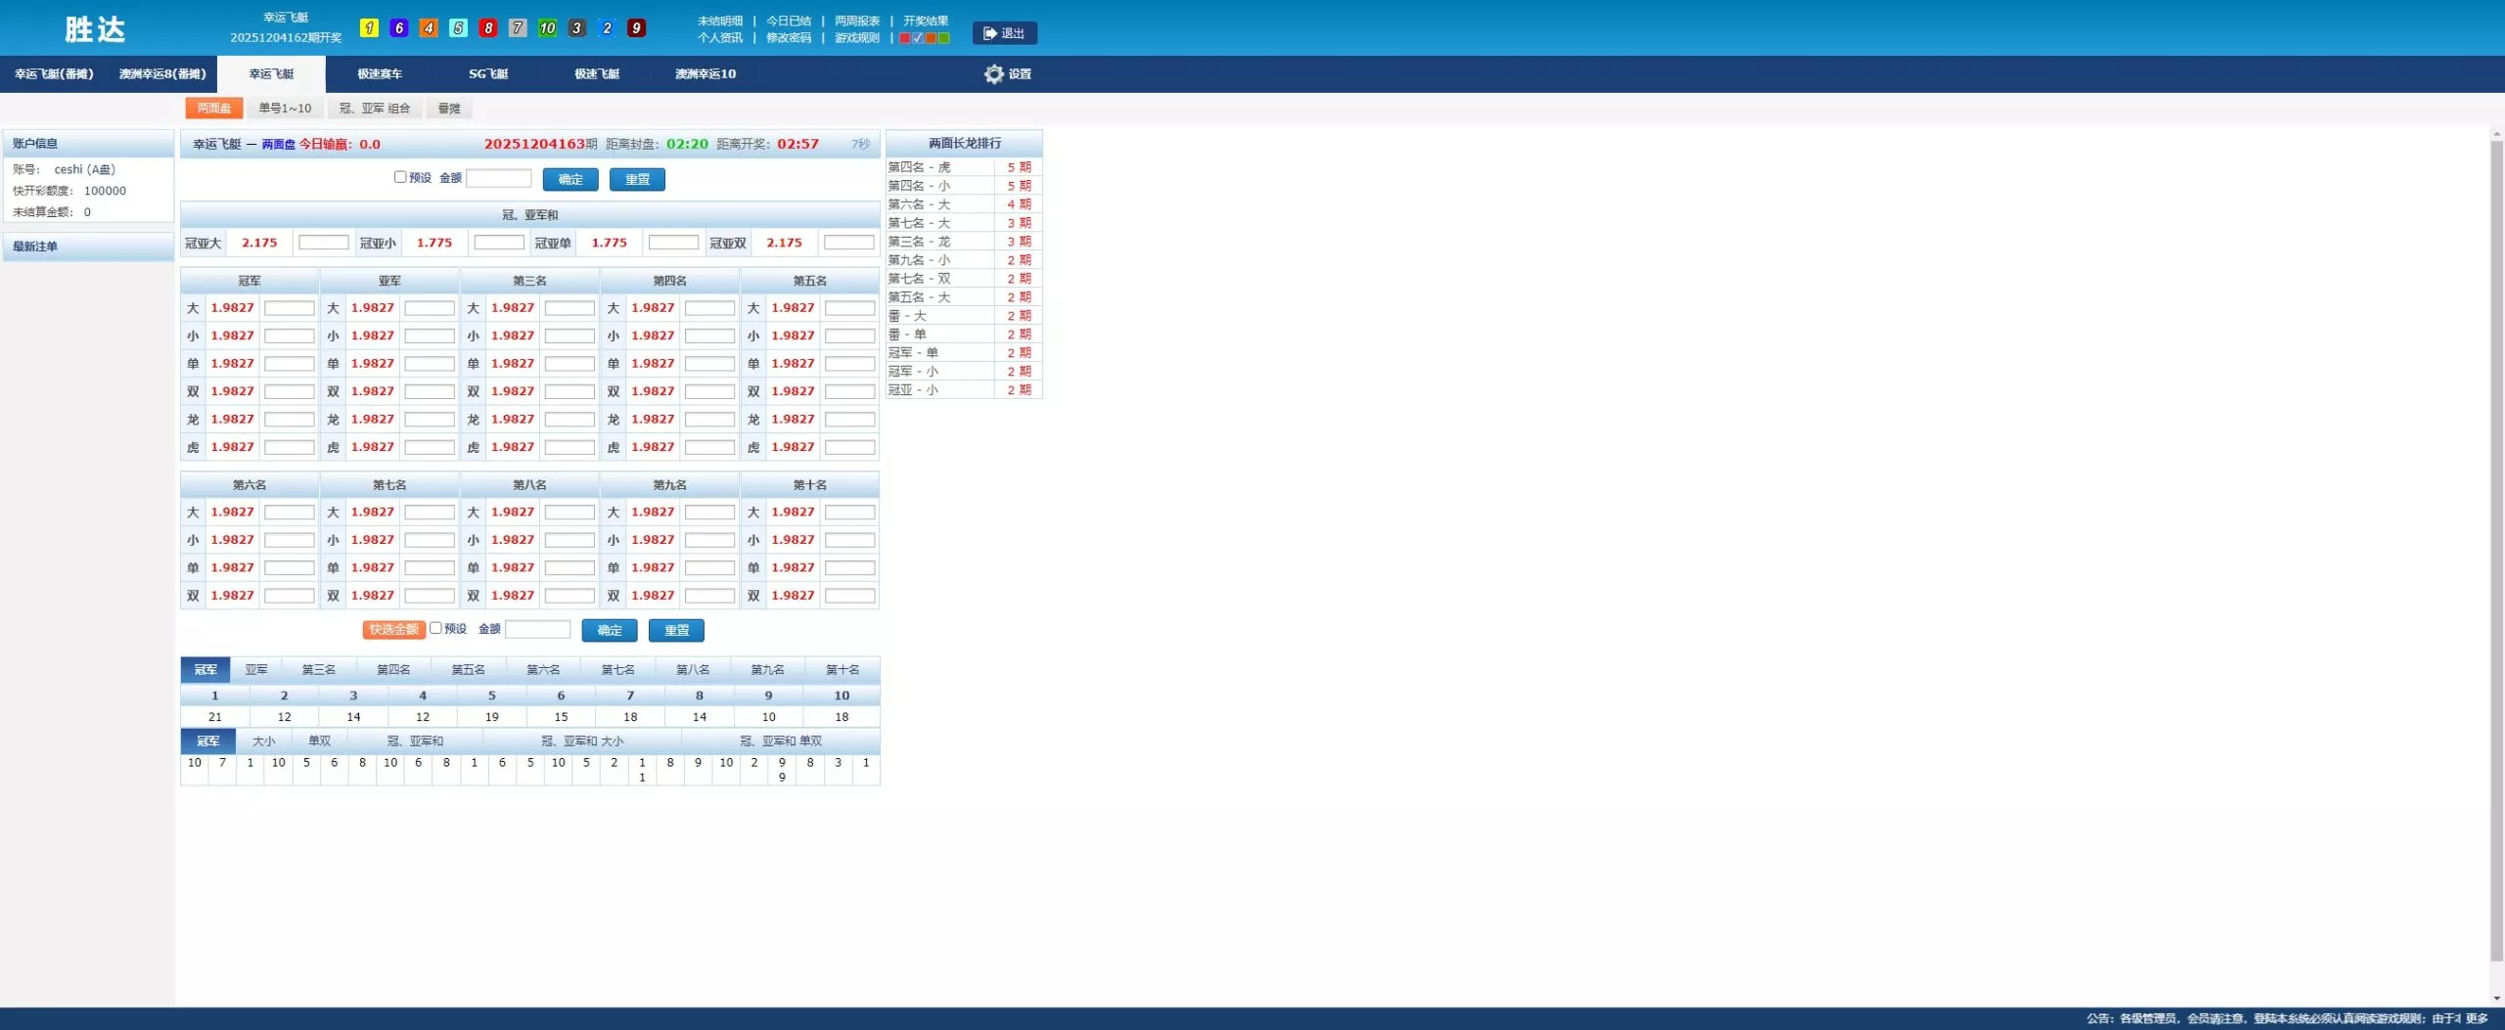This screenshot has height=1030, width=2505.
Task: Show 第五名 statistics tab
Action: point(468,670)
